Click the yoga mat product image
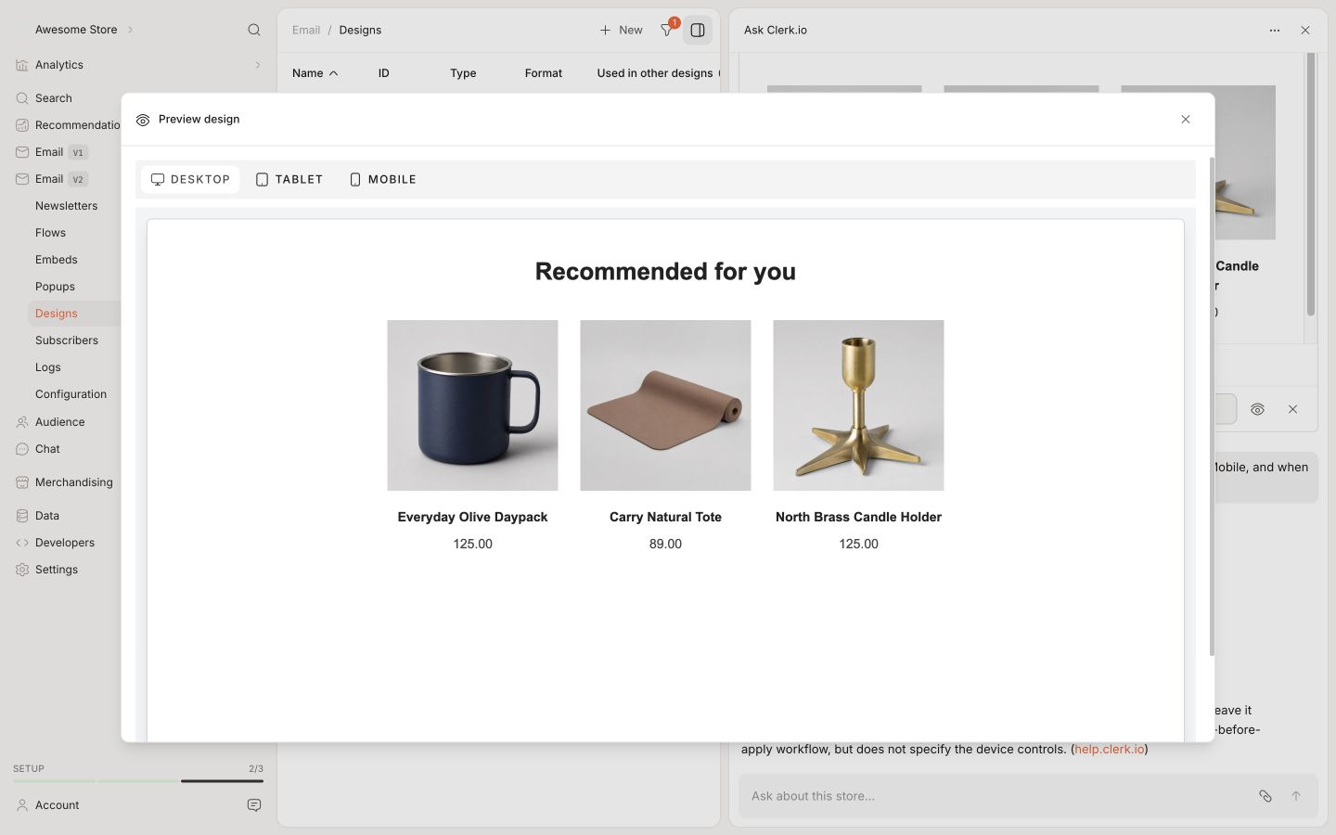Screen dimensions: 1336x835 (x=666, y=405)
